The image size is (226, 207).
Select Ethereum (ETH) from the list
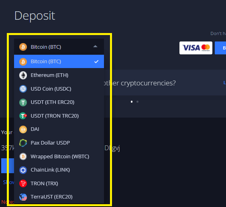point(59,75)
